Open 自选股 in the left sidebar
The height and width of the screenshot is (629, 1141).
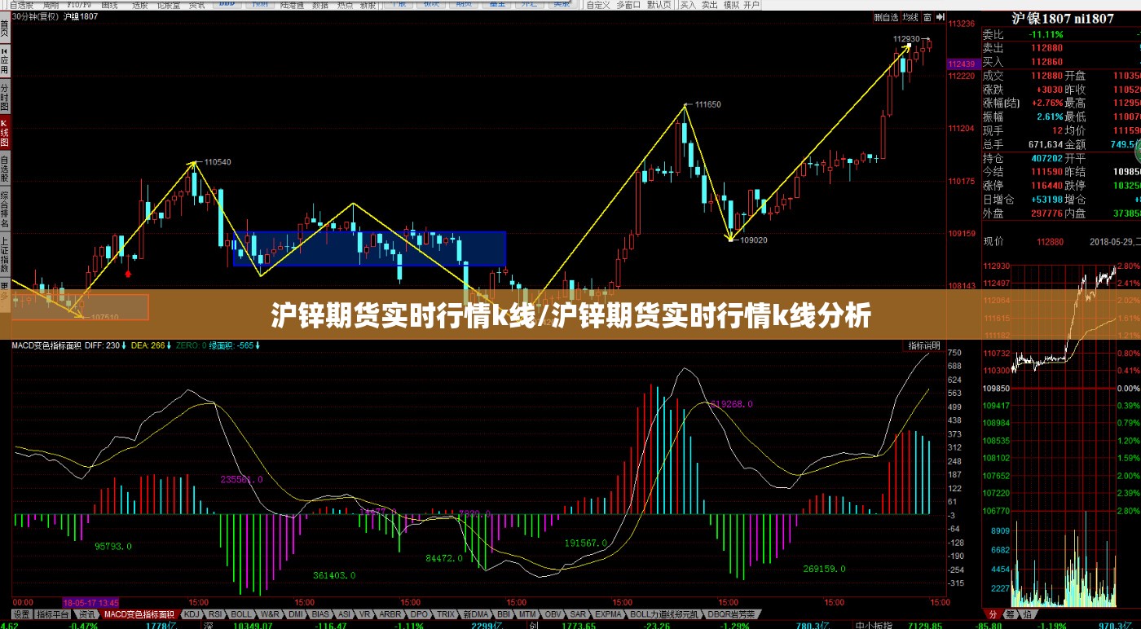pyautogui.click(x=5, y=167)
